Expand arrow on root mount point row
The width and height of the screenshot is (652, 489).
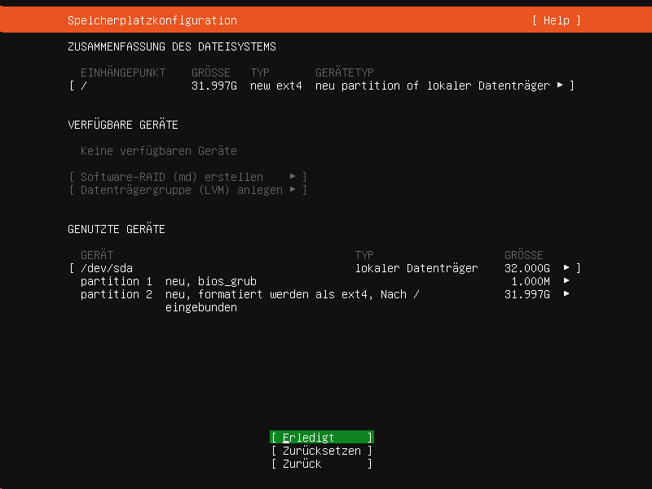(560, 86)
